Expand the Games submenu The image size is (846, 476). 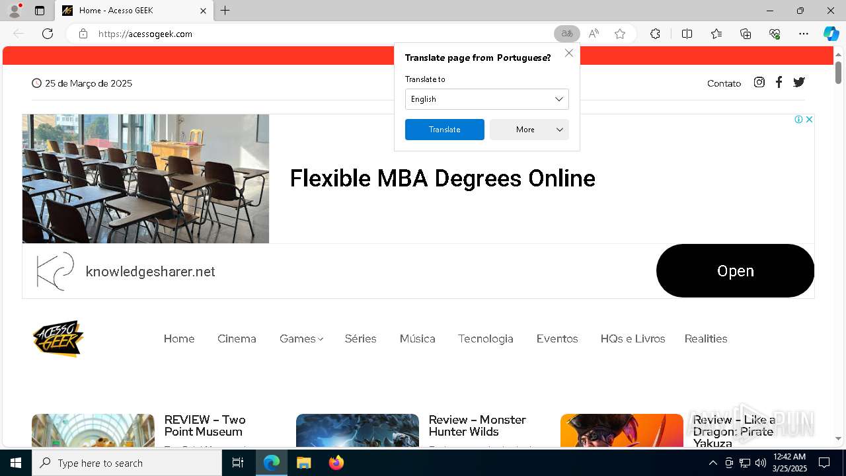[x=301, y=338]
